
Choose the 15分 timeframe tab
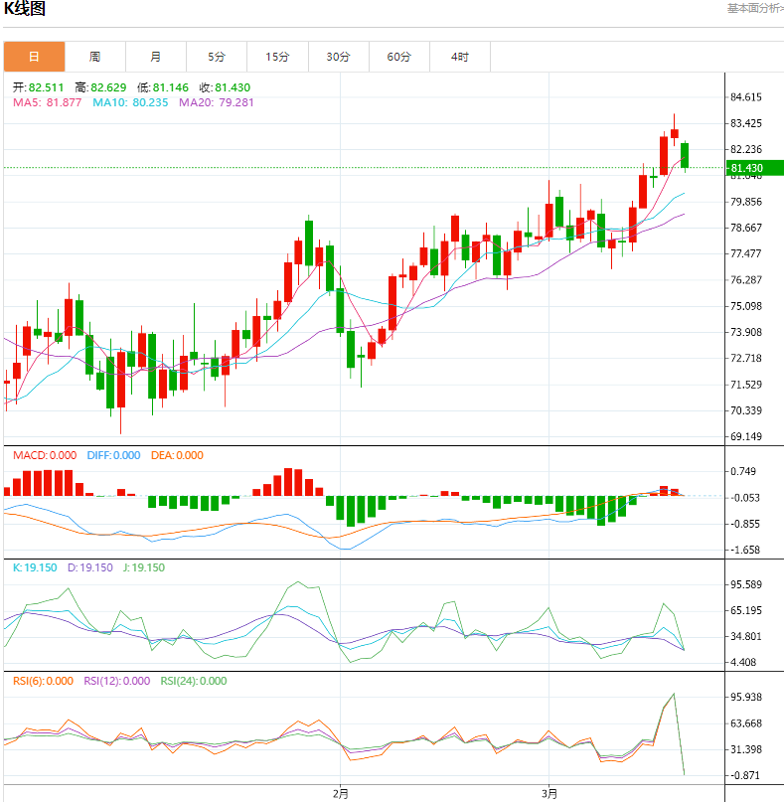277,57
